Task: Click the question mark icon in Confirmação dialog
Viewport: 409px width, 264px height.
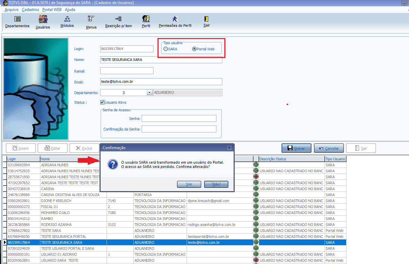Action: tap(113, 164)
